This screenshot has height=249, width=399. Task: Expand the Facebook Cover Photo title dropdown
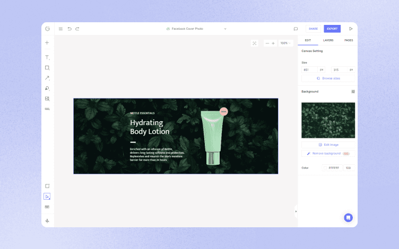click(x=225, y=29)
